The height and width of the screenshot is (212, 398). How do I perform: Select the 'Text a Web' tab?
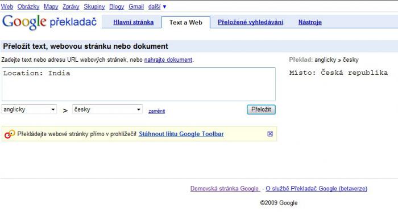click(186, 23)
